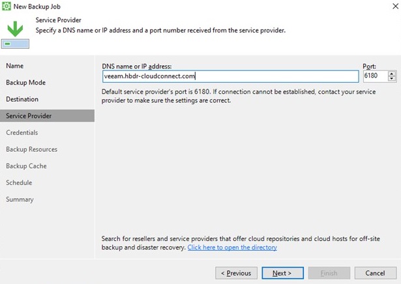Click the Next button

282,273
